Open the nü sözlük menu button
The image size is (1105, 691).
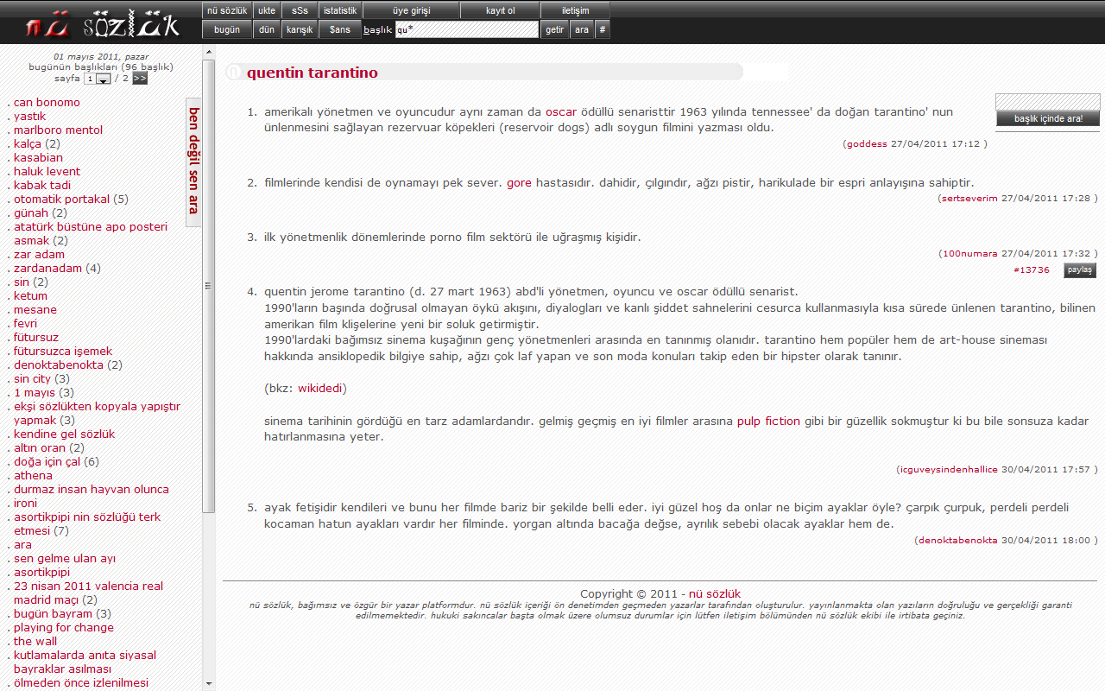tap(227, 10)
